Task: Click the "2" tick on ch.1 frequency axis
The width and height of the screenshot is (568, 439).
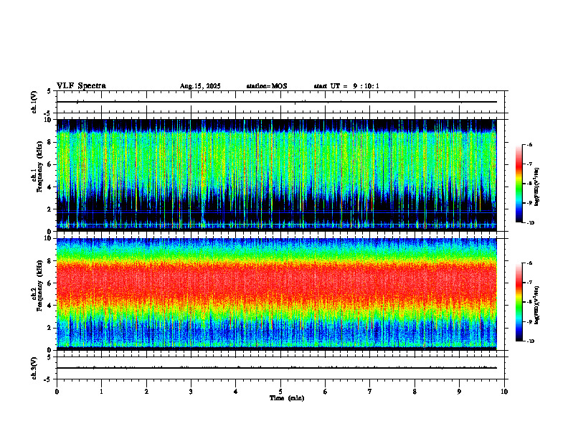Action: coord(51,209)
